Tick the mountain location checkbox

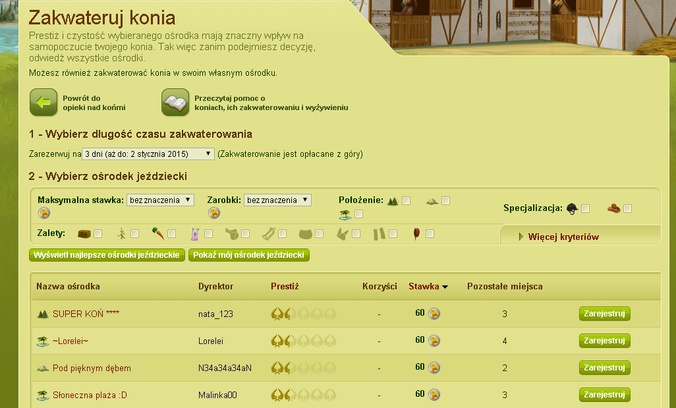(x=446, y=201)
